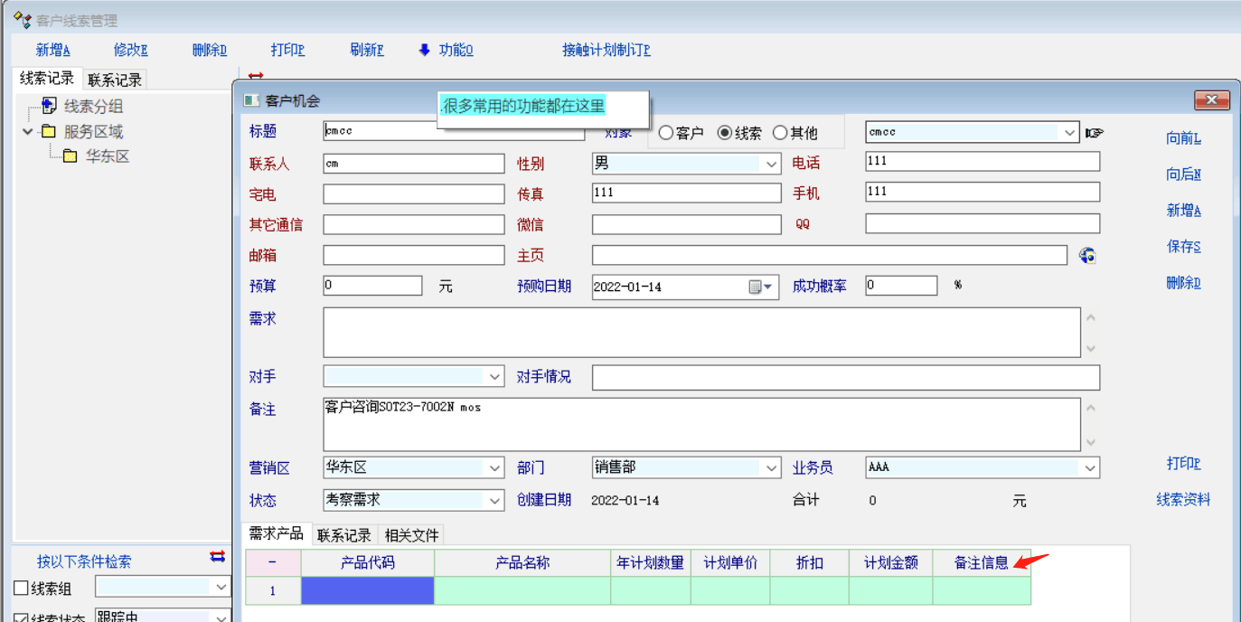The width and height of the screenshot is (1241, 622).
Task: Select the 客户 radio button
Action: [x=666, y=133]
